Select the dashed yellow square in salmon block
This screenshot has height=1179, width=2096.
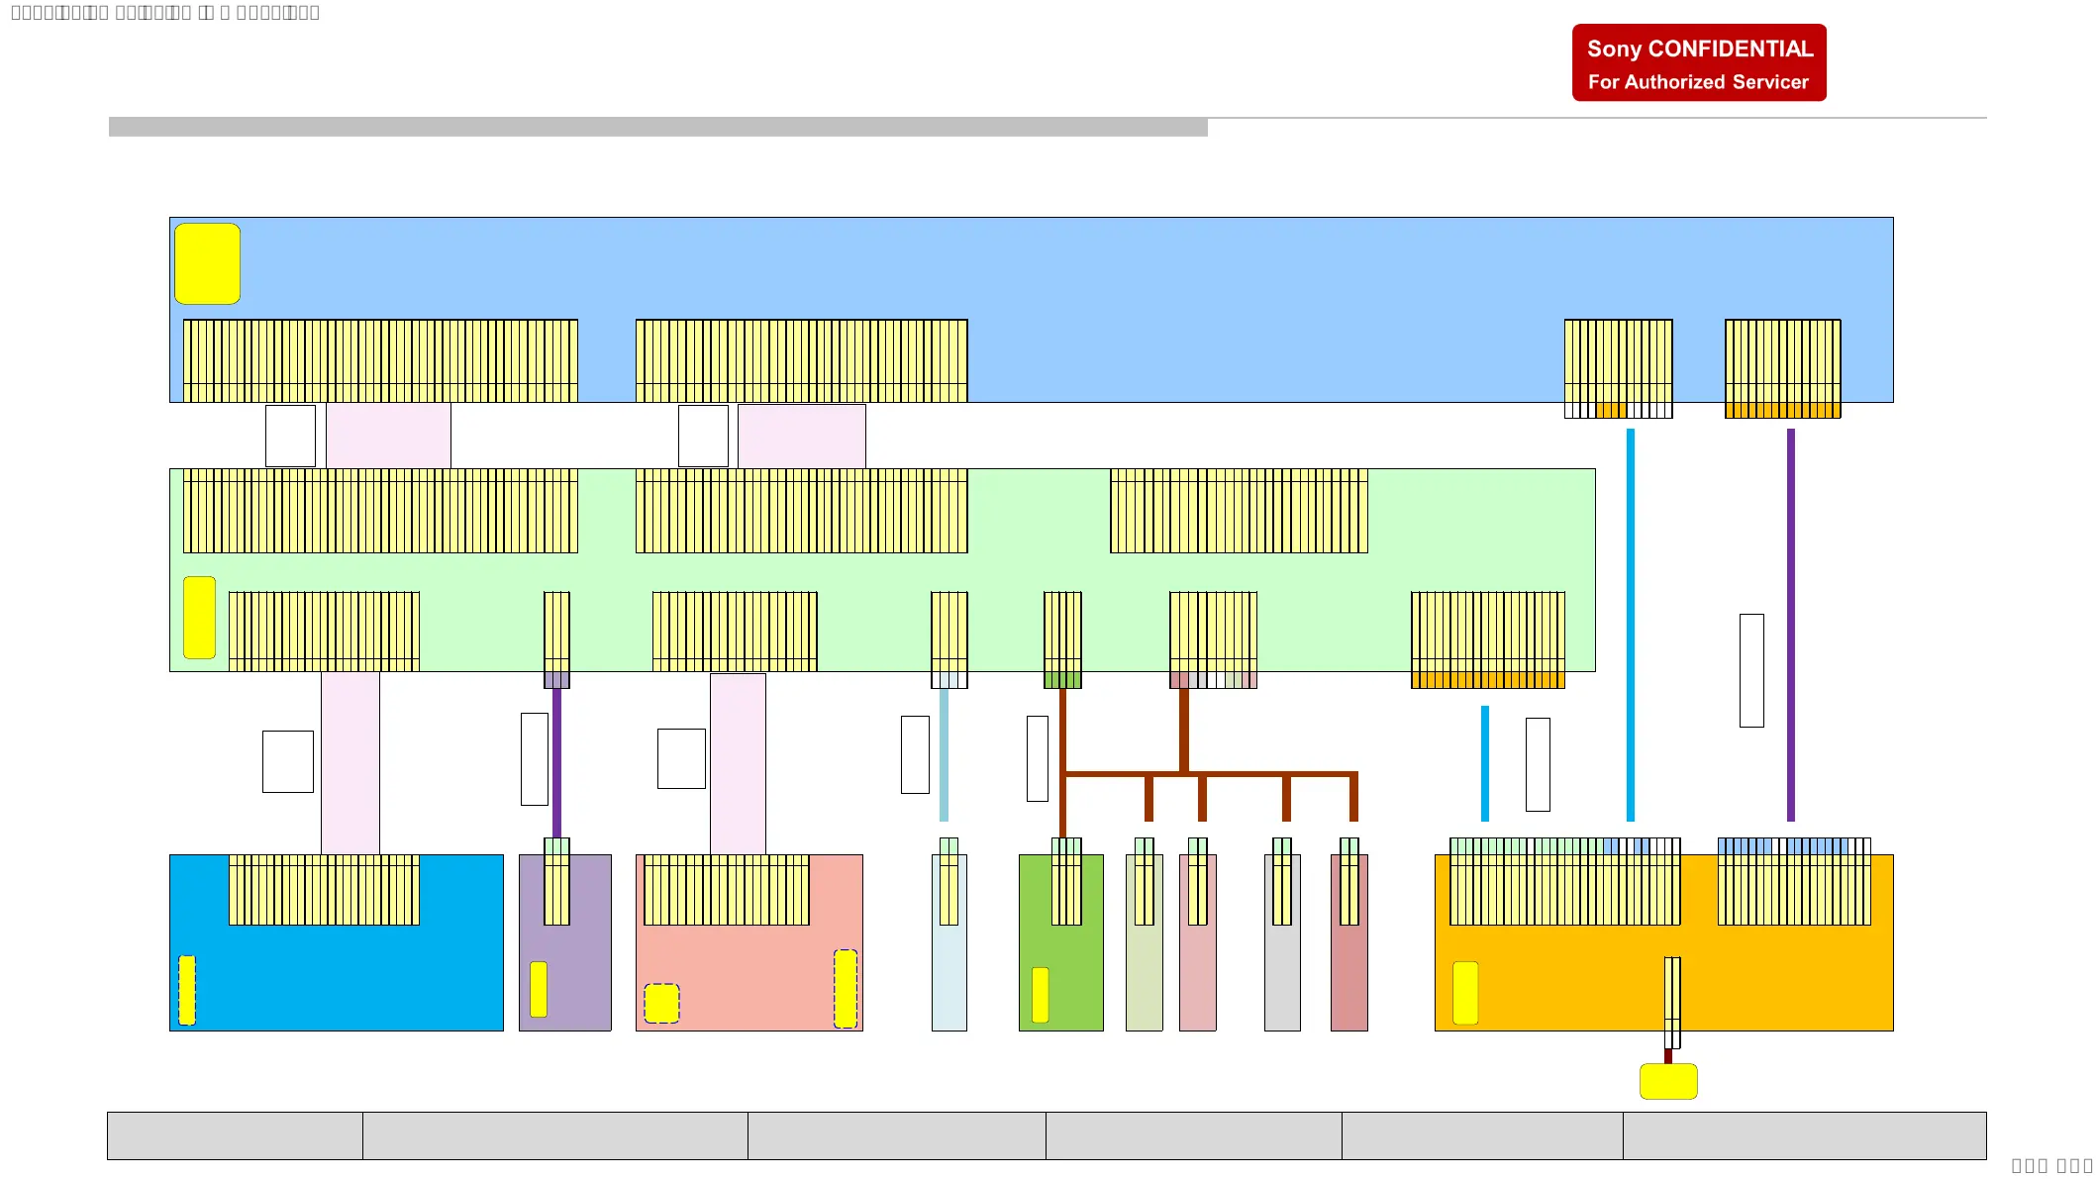pyautogui.click(x=661, y=1003)
